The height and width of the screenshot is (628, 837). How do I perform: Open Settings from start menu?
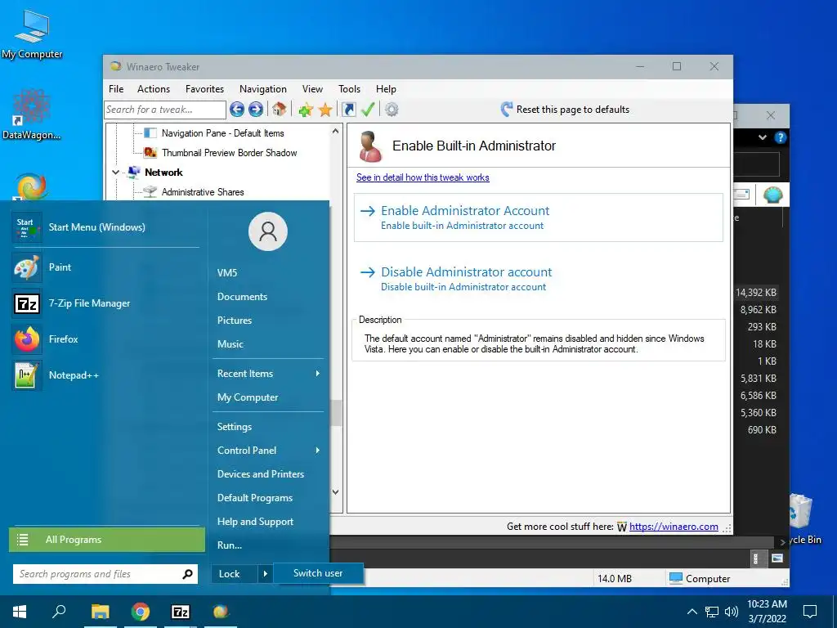tap(235, 427)
